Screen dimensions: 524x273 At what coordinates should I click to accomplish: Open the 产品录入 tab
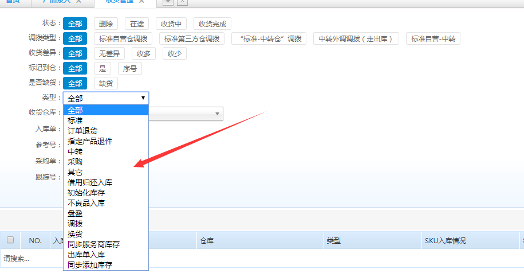[57, 2]
